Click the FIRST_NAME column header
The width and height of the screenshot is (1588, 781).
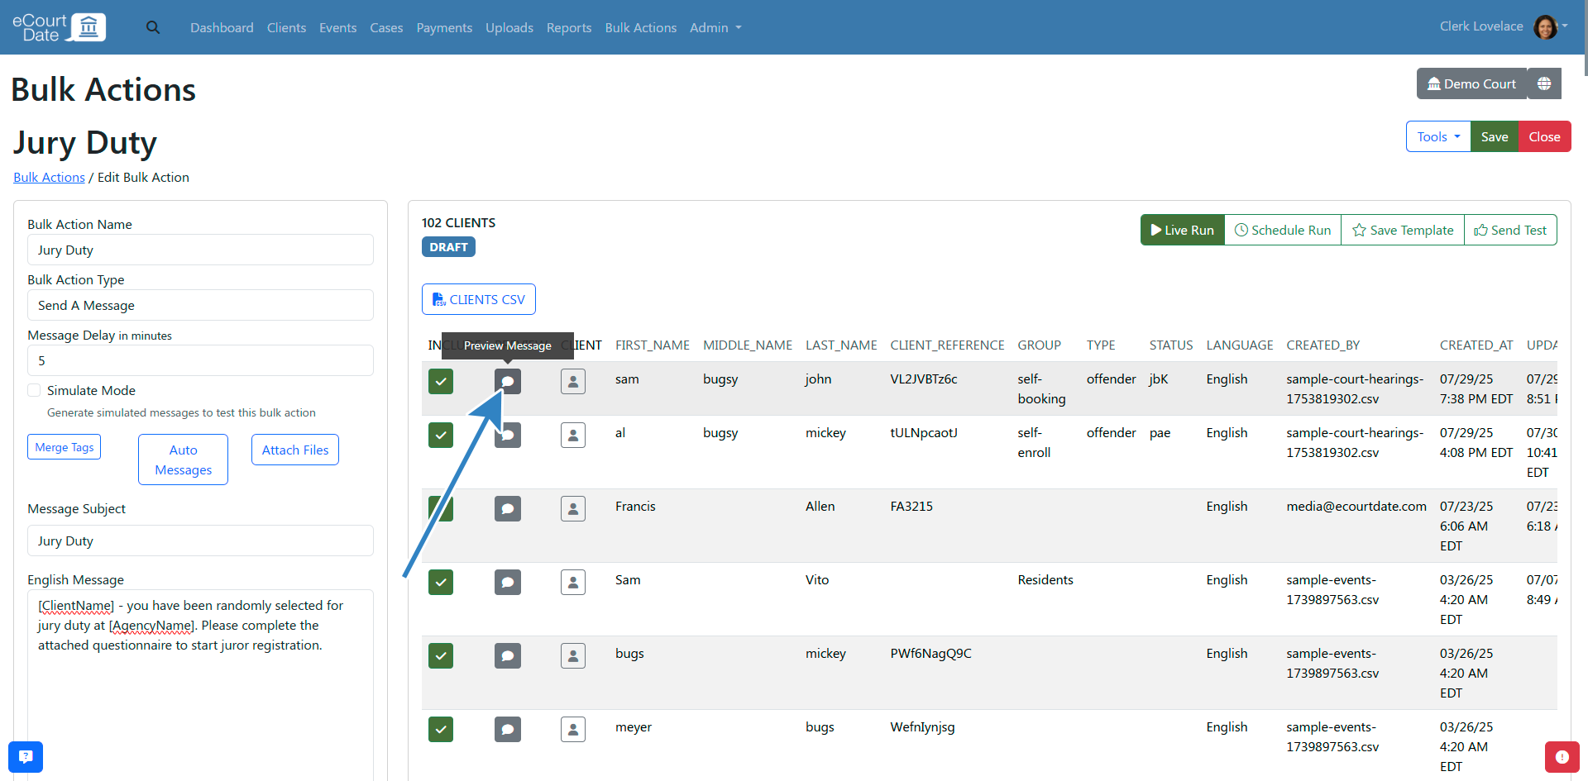pos(653,345)
